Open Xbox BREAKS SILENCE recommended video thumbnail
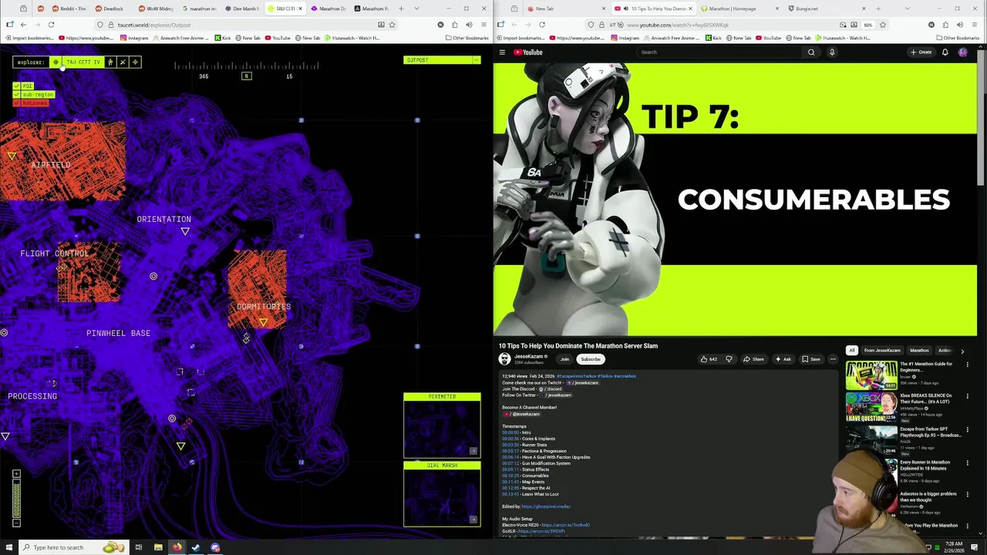Screen dimensions: 987x555 click(x=871, y=407)
